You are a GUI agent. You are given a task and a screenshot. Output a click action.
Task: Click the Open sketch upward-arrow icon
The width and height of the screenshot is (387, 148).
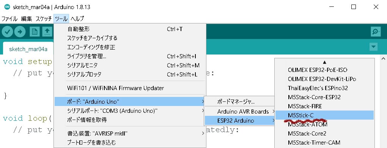[47, 32]
